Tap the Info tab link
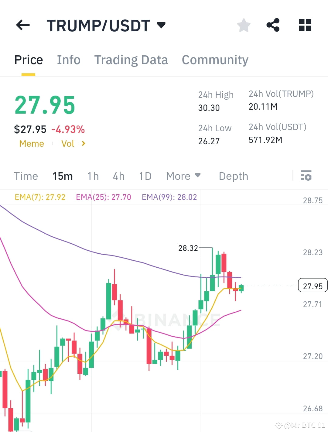Viewport: 328px width, 432px height. pyautogui.click(x=68, y=60)
